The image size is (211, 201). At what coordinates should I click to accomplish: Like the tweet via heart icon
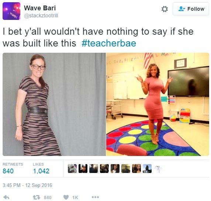(x=66, y=197)
